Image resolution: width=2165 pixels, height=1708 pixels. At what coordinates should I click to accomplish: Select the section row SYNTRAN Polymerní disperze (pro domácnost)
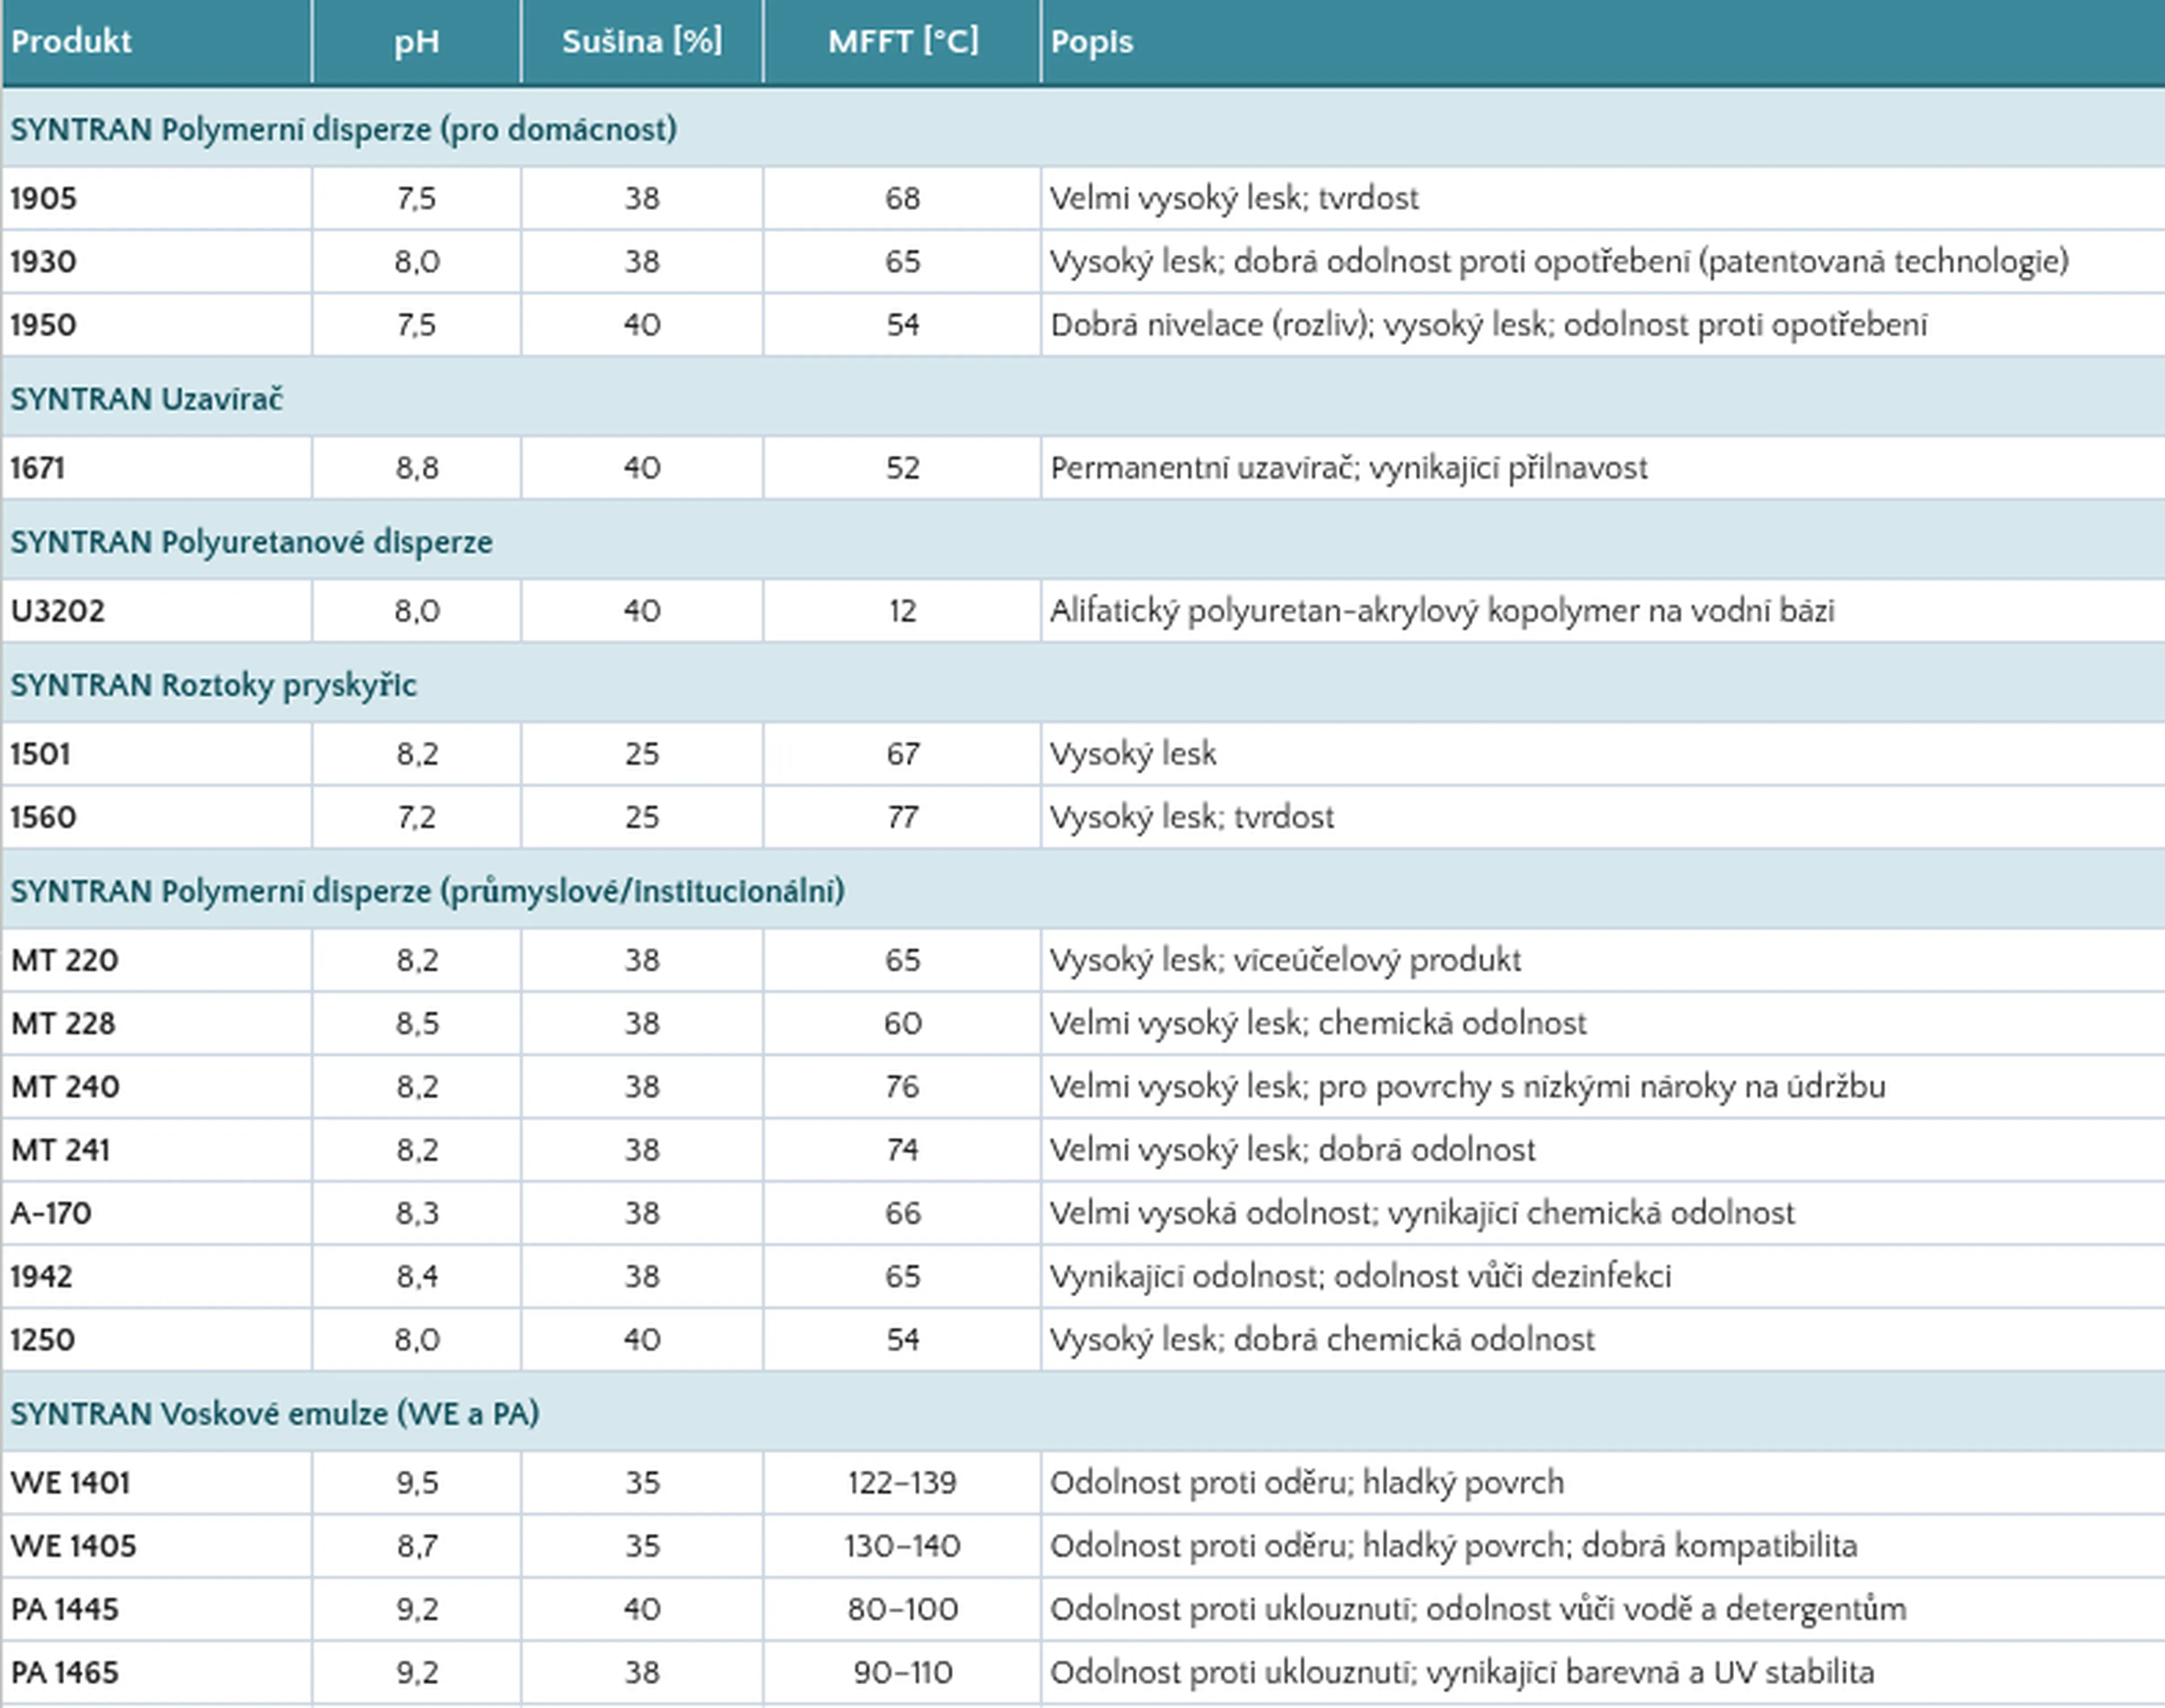click(x=1083, y=129)
